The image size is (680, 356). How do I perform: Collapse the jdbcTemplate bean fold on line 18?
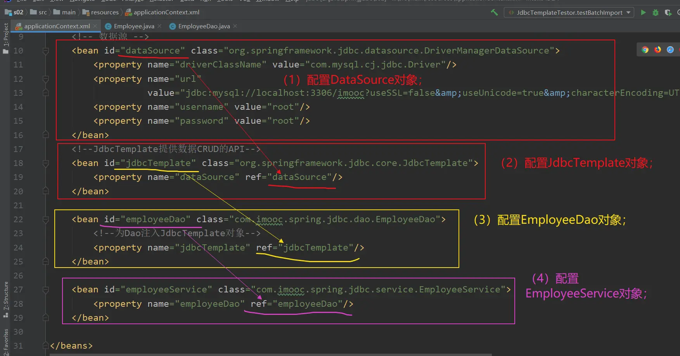(46, 163)
